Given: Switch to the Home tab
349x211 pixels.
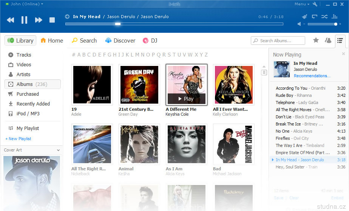Looking at the screenshot, I should [x=52, y=40].
